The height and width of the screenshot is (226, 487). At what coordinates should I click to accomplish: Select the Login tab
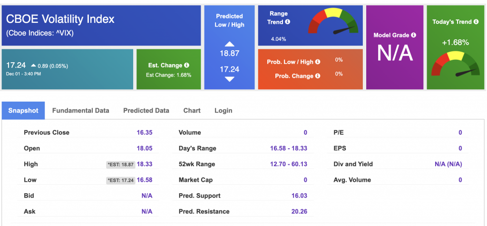click(x=223, y=111)
